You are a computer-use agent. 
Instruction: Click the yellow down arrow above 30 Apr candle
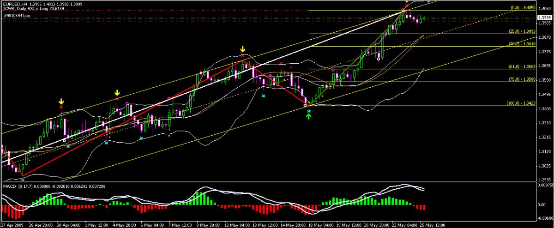pos(61,101)
